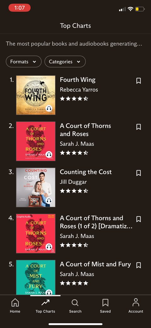The width and height of the screenshot is (151, 328).
Task: Open the Formats dropdown filter
Action: coord(24,62)
